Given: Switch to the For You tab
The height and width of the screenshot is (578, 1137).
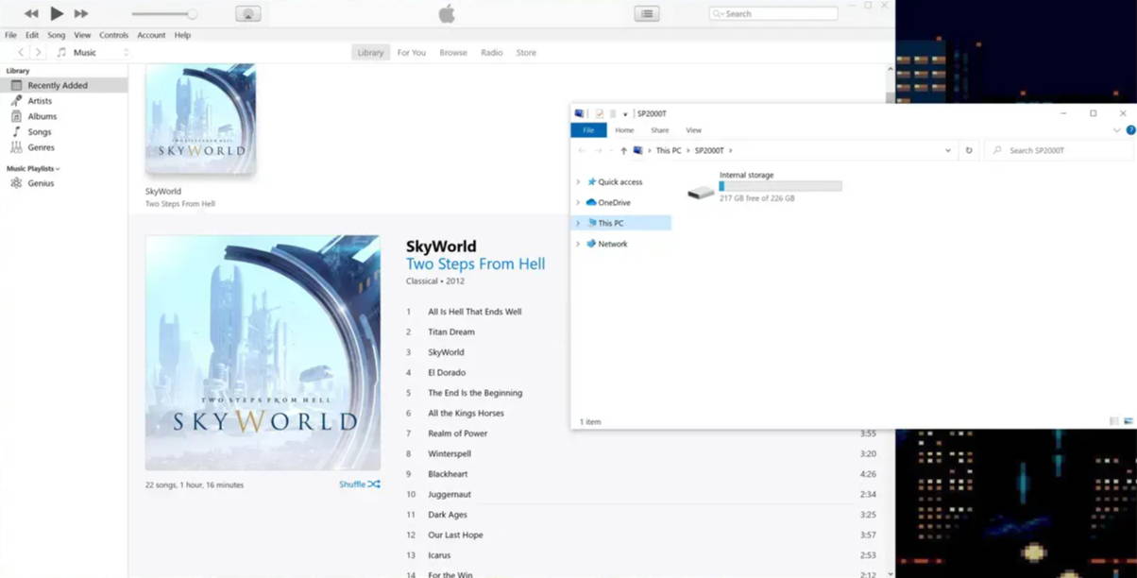Looking at the screenshot, I should click(411, 53).
